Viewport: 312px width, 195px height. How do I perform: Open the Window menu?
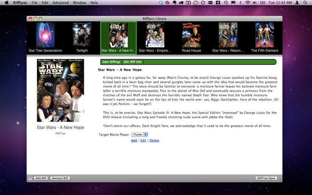tap(80, 3)
